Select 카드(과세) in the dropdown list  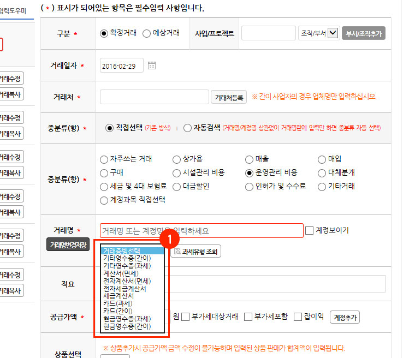pos(117,303)
